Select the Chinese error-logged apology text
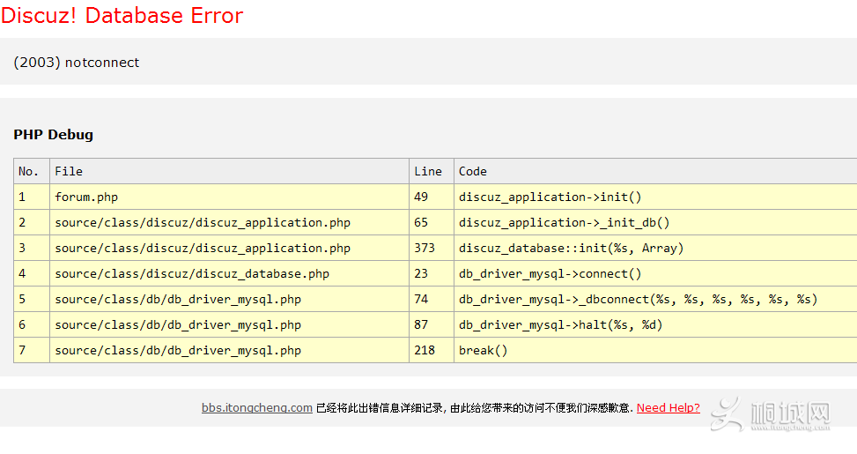857x454 pixels. click(475, 408)
